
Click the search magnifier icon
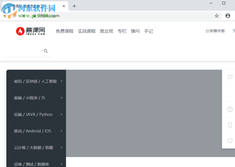coord(46,51)
